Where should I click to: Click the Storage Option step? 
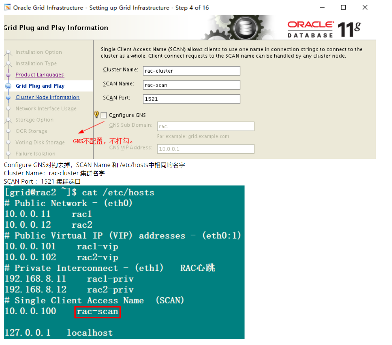pos(35,120)
